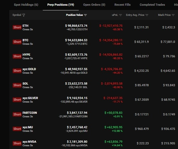
Task: Click the Short badge on HYPE row
Action: 17,56
